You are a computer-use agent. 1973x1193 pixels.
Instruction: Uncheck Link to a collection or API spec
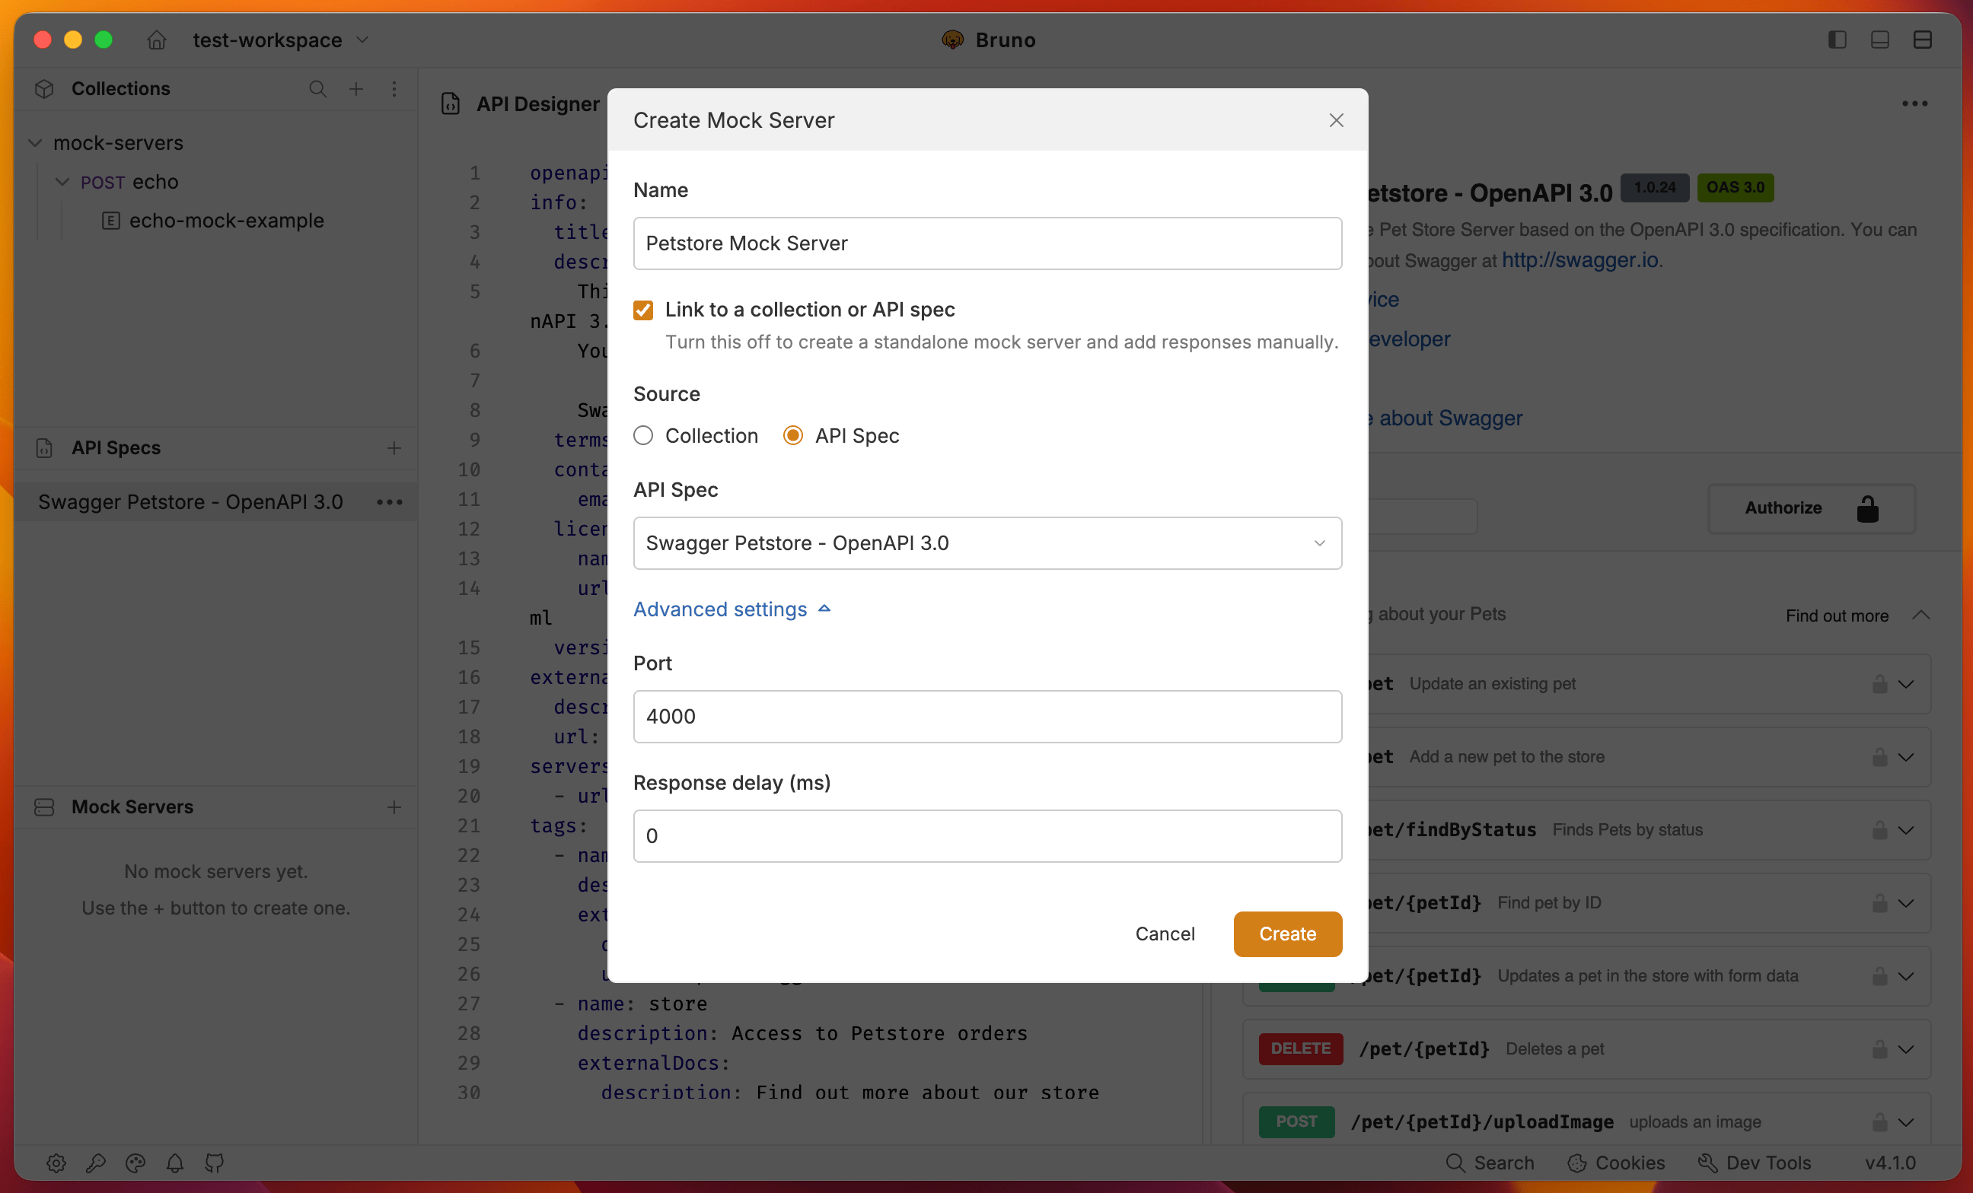643,310
